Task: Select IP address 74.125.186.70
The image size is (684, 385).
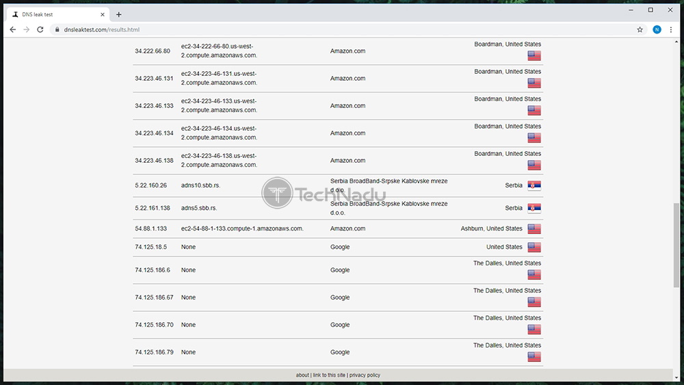Action: 154,325
